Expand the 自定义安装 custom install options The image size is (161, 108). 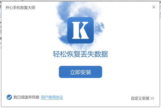[143, 98]
